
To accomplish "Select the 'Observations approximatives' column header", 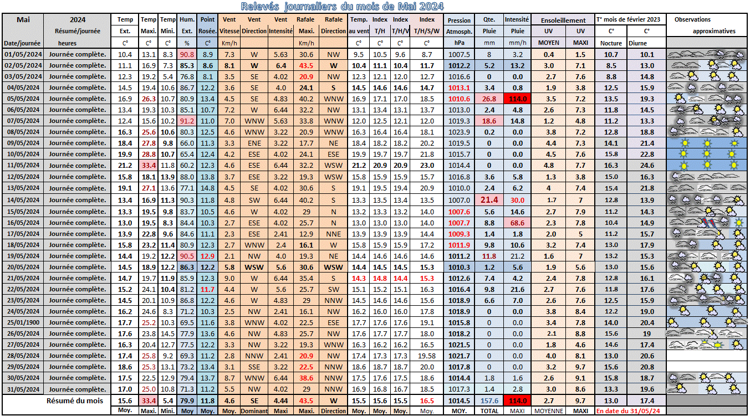I will pos(706,25).
